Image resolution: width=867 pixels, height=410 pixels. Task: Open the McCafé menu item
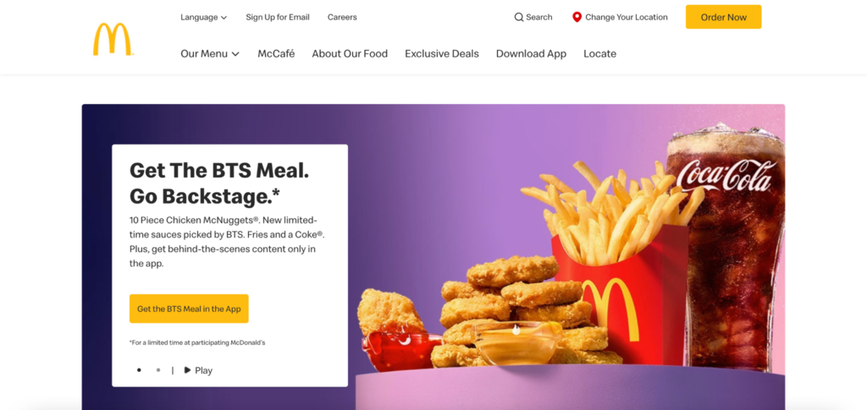point(276,53)
